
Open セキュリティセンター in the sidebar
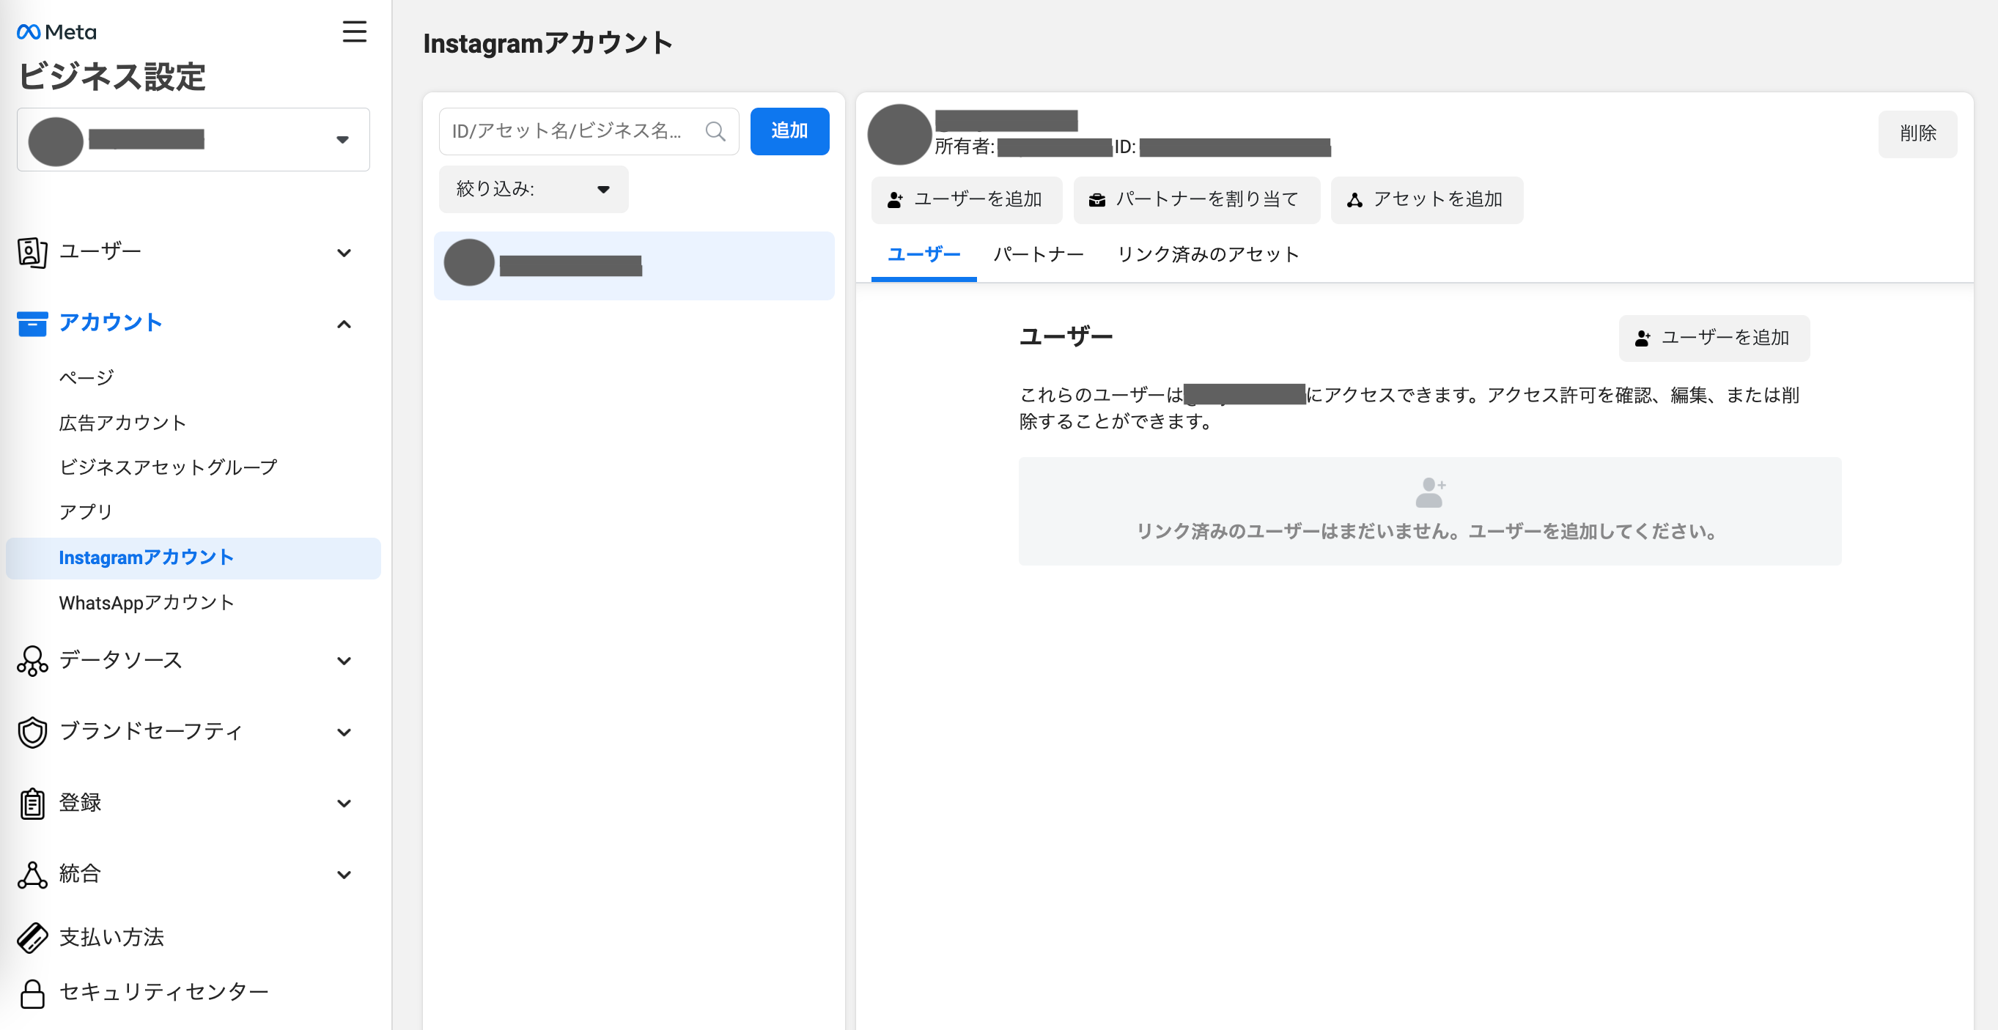[x=163, y=992]
